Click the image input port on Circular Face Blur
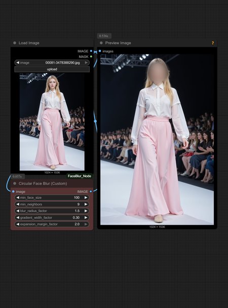Viewport: 228px width, 308px height. (13, 192)
